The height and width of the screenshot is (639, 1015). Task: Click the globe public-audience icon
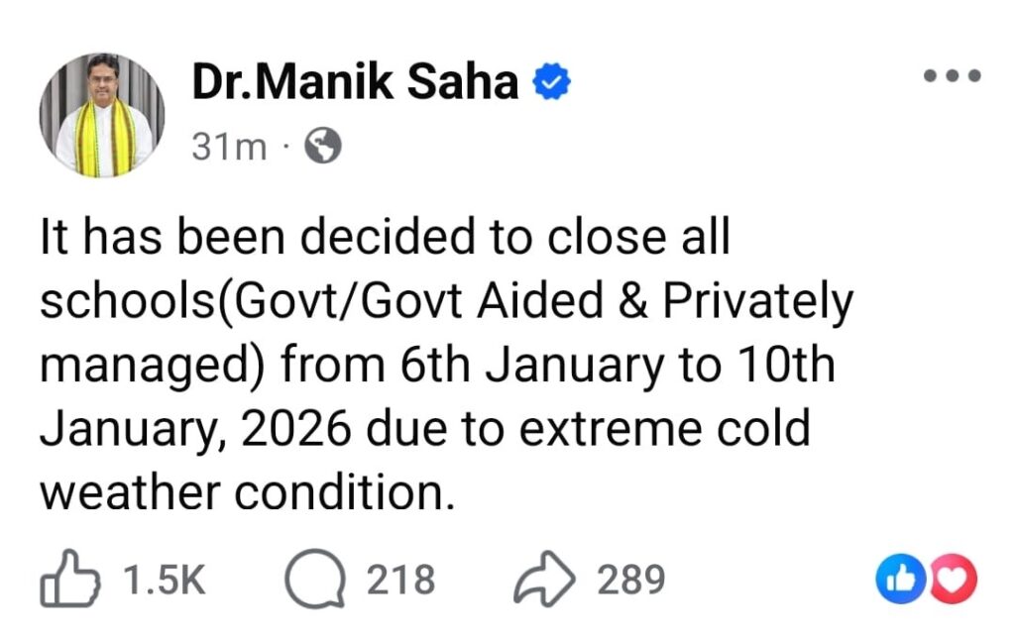coord(322,147)
